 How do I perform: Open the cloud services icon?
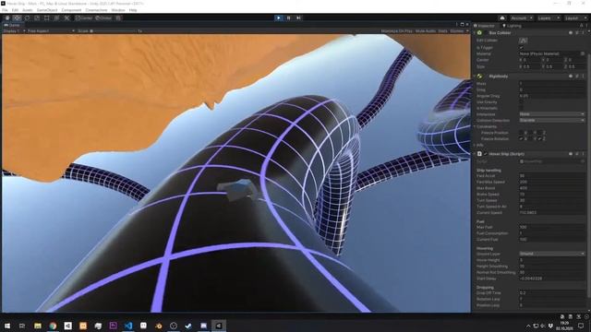click(502, 18)
